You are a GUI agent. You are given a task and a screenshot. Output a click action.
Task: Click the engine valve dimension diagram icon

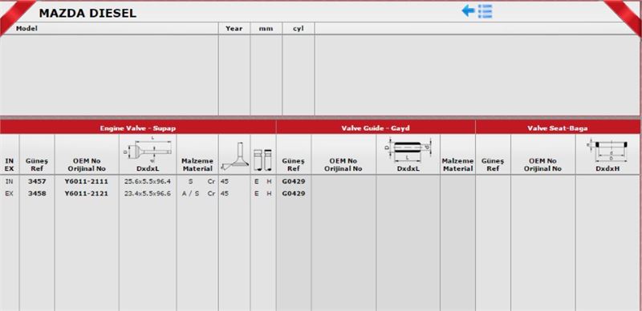pyautogui.click(x=148, y=150)
